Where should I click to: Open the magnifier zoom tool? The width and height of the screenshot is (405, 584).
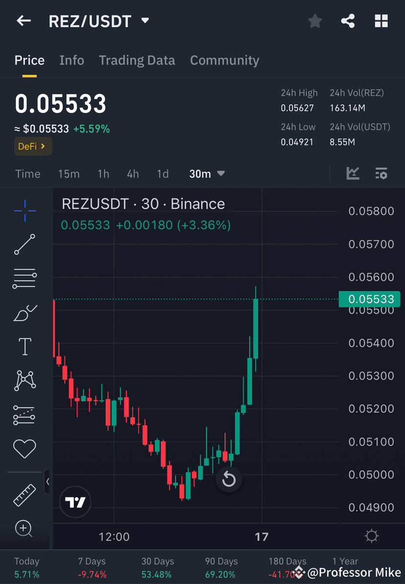pyautogui.click(x=24, y=529)
